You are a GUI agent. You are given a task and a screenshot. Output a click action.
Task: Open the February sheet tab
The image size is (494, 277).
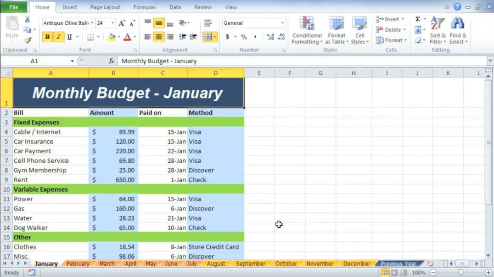pyautogui.click(x=78, y=264)
